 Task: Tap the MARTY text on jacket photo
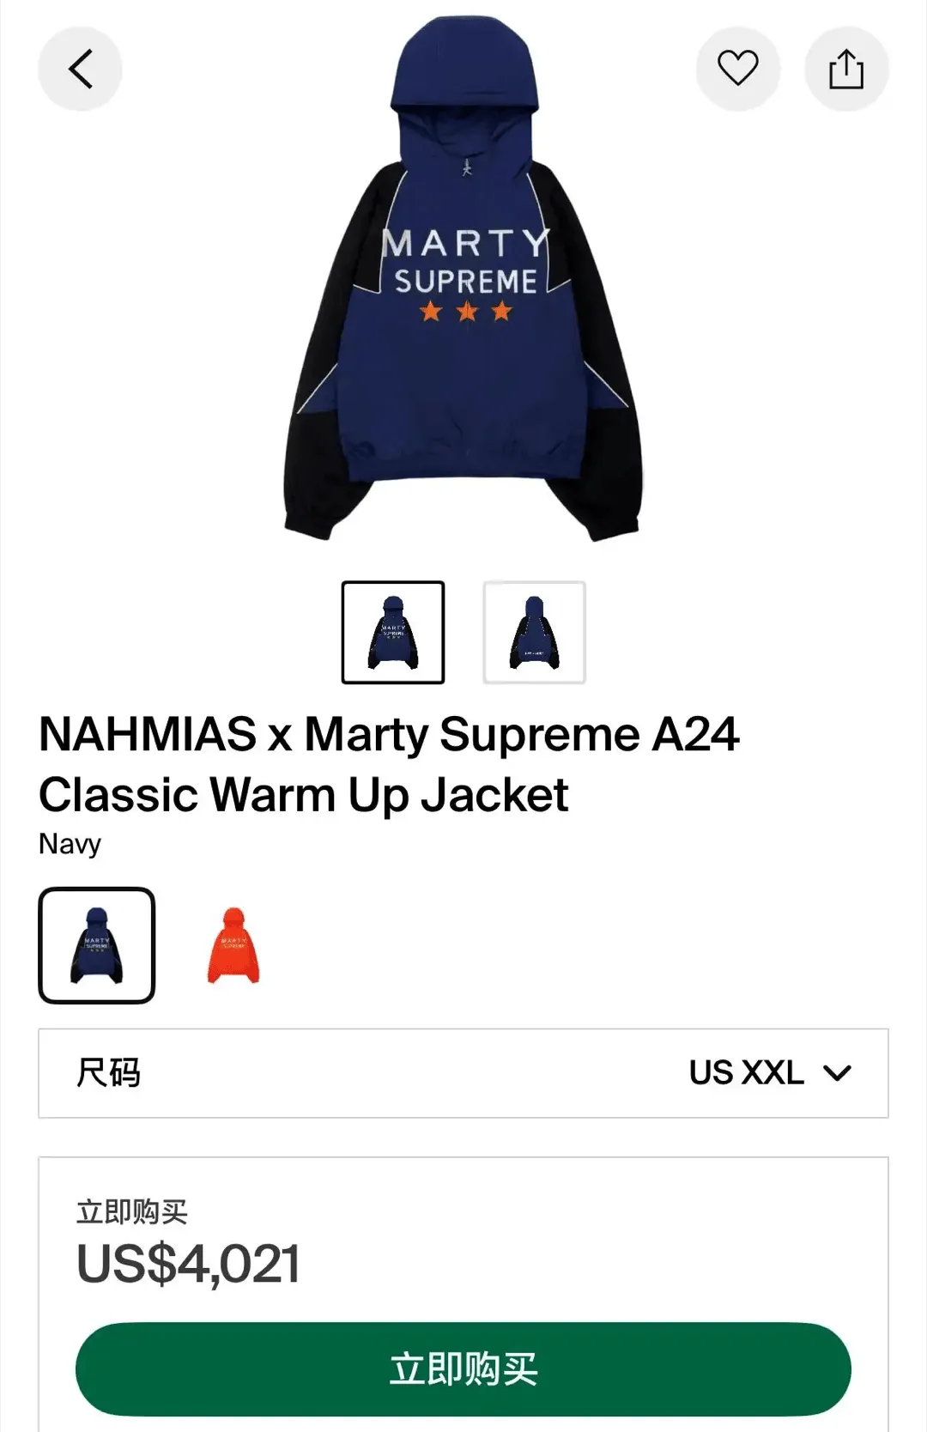(x=465, y=244)
